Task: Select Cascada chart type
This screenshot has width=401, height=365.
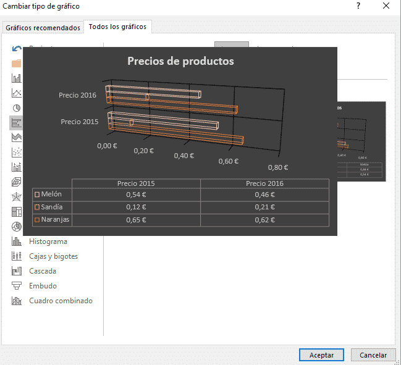Action: 43,271
